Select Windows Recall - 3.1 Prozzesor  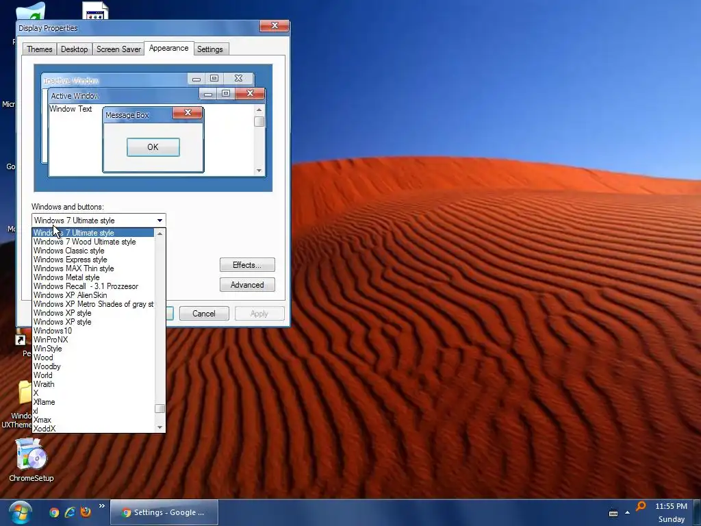coord(93,286)
